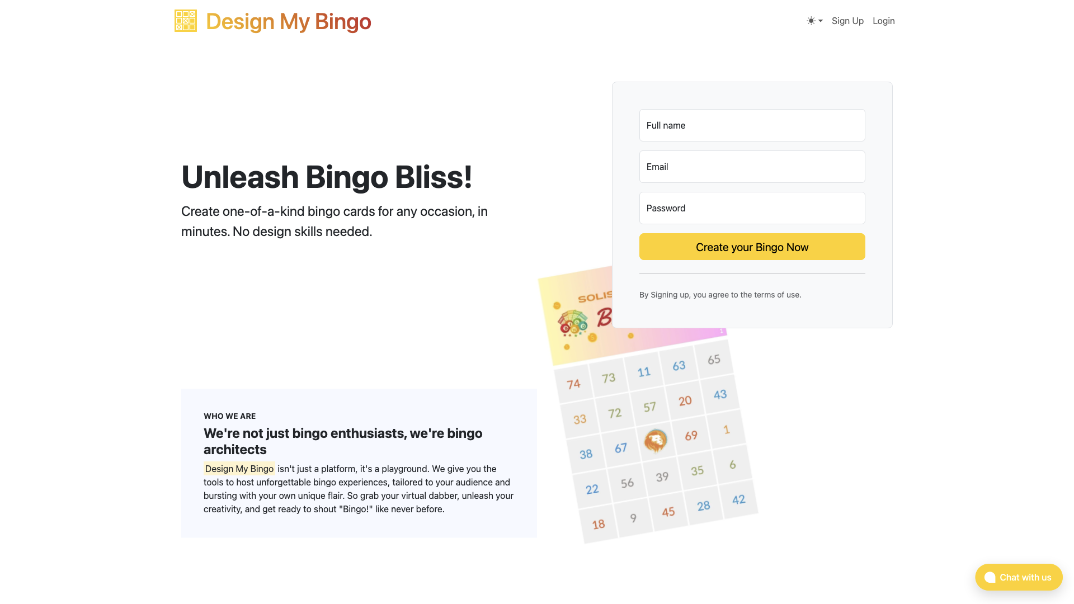This screenshot has height=604, width=1074.
Task: Click the Password input field
Action: pos(752,207)
